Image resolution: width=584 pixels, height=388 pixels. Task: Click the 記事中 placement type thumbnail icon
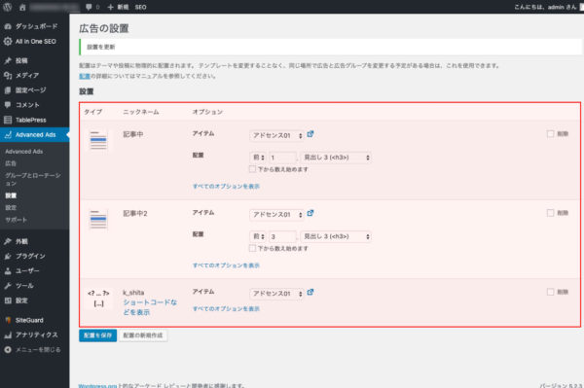click(98, 140)
